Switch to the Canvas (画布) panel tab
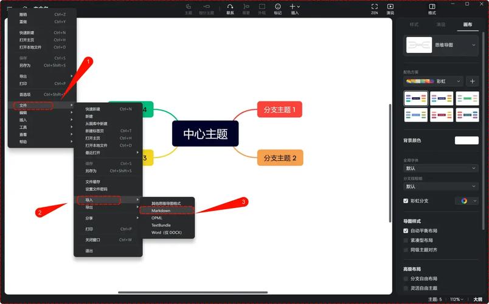 click(468, 24)
